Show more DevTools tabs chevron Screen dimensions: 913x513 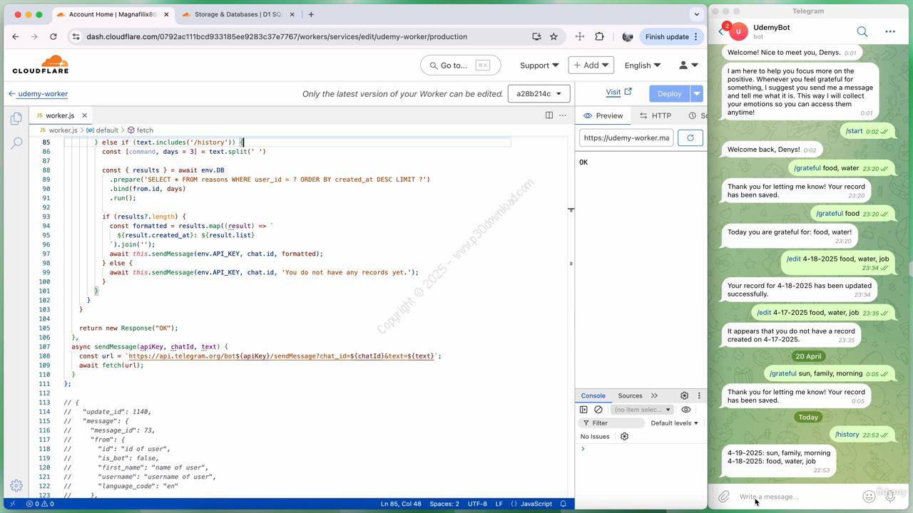654,395
